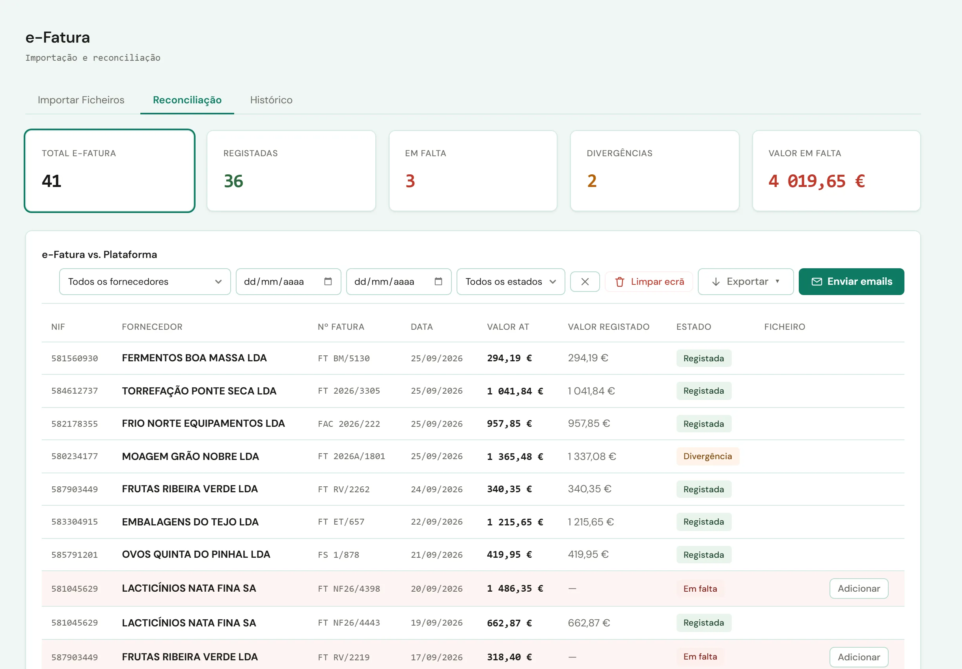
Task: Open the Histórico tab
Action: click(271, 100)
